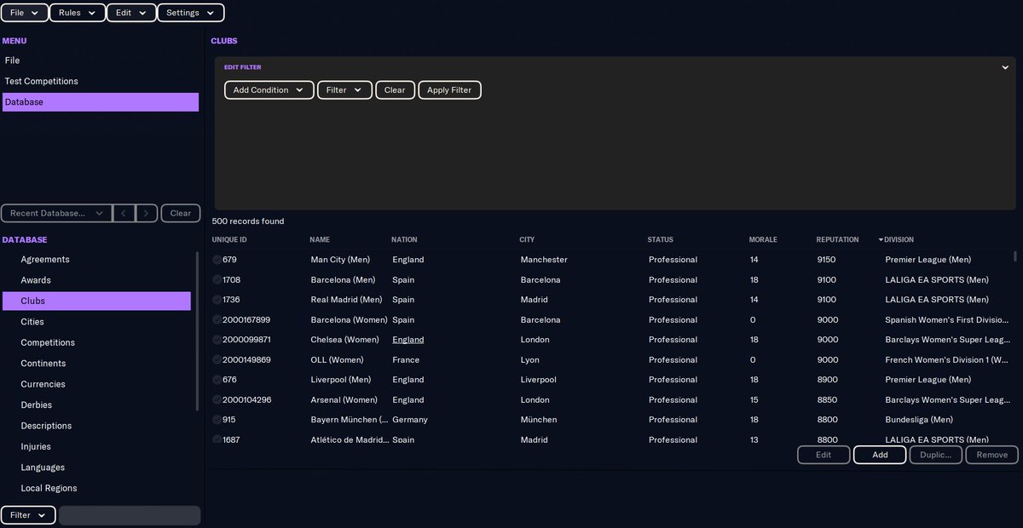This screenshot has width=1023, height=528.
Task: Select the radio circle for record 2000099871
Action: (x=217, y=340)
